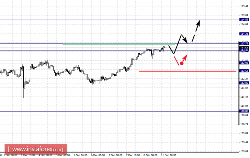
Task: Click the 8 Dec 08:00 time label
Action: (x=150, y=155)
